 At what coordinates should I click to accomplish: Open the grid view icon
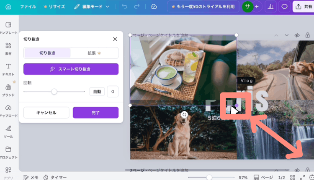click(293, 177)
